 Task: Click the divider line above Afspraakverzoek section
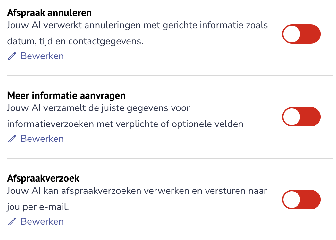click(x=170, y=158)
